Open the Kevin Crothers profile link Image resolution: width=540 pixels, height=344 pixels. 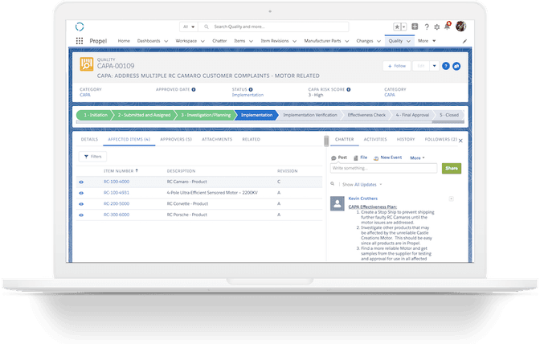click(363, 199)
